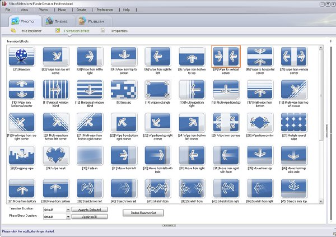336x237 pixels.
Task: Choose Wipe from bottom to top effect
Action: (192, 57)
